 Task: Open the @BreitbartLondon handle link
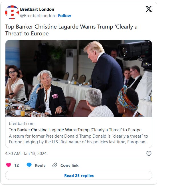pos(37,16)
